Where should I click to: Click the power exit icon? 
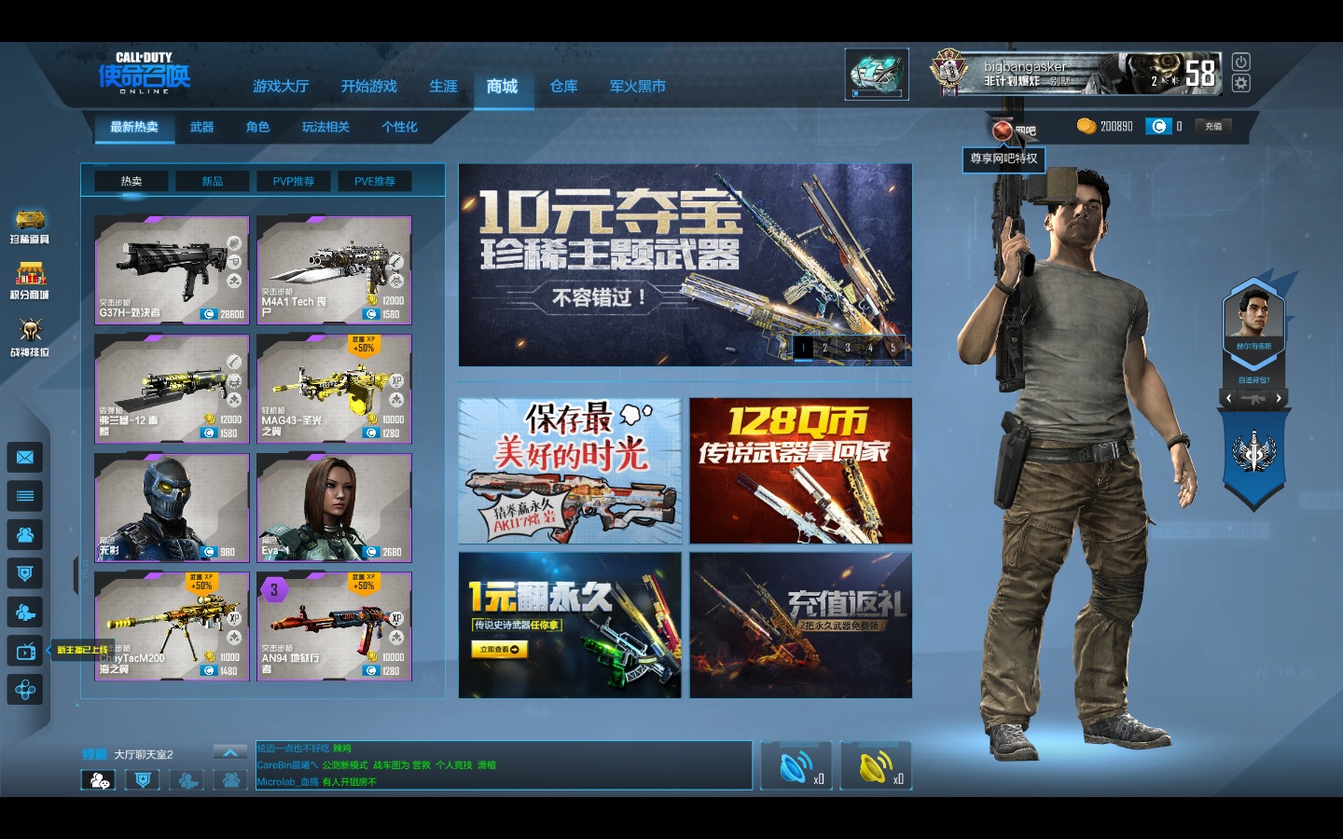tap(1240, 62)
